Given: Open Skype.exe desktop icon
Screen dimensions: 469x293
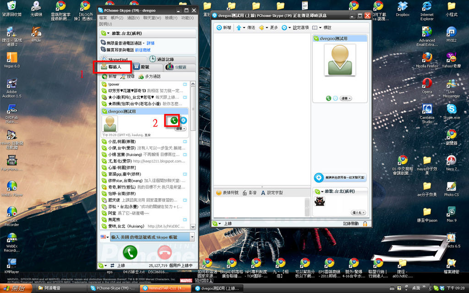Looking at the screenshot, I should [x=451, y=111].
